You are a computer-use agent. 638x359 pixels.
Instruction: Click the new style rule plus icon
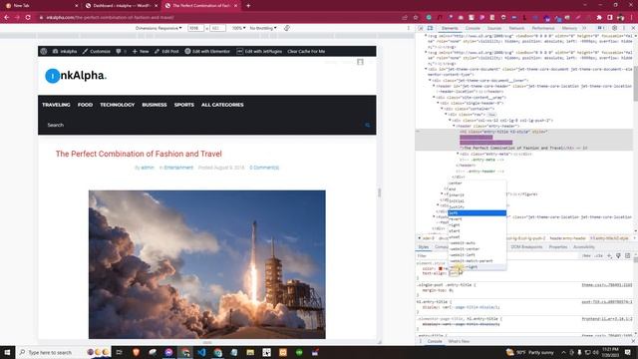[609, 255]
